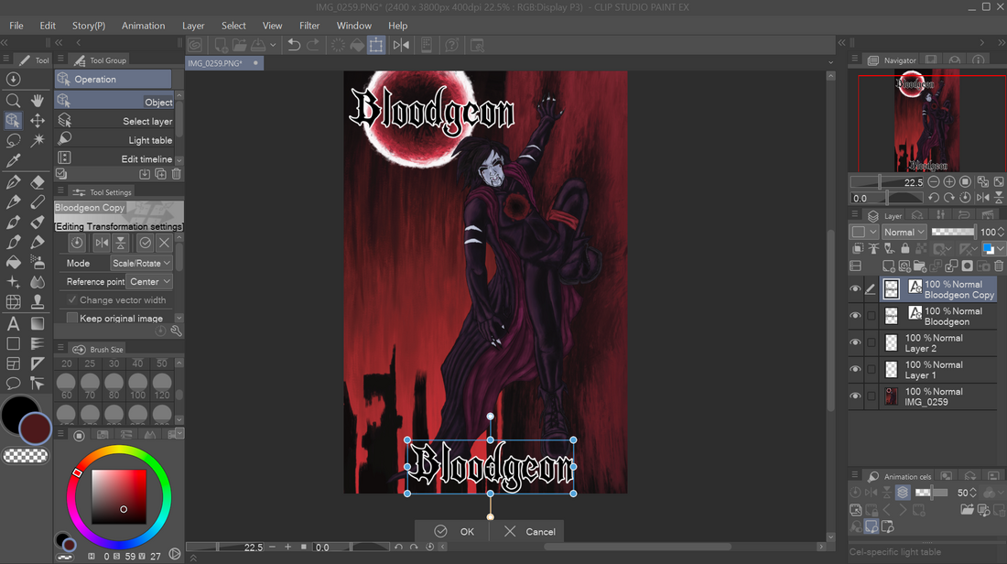Image resolution: width=1007 pixels, height=564 pixels.
Task: Click the transparent color swatch
Action: click(x=26, y=456)
